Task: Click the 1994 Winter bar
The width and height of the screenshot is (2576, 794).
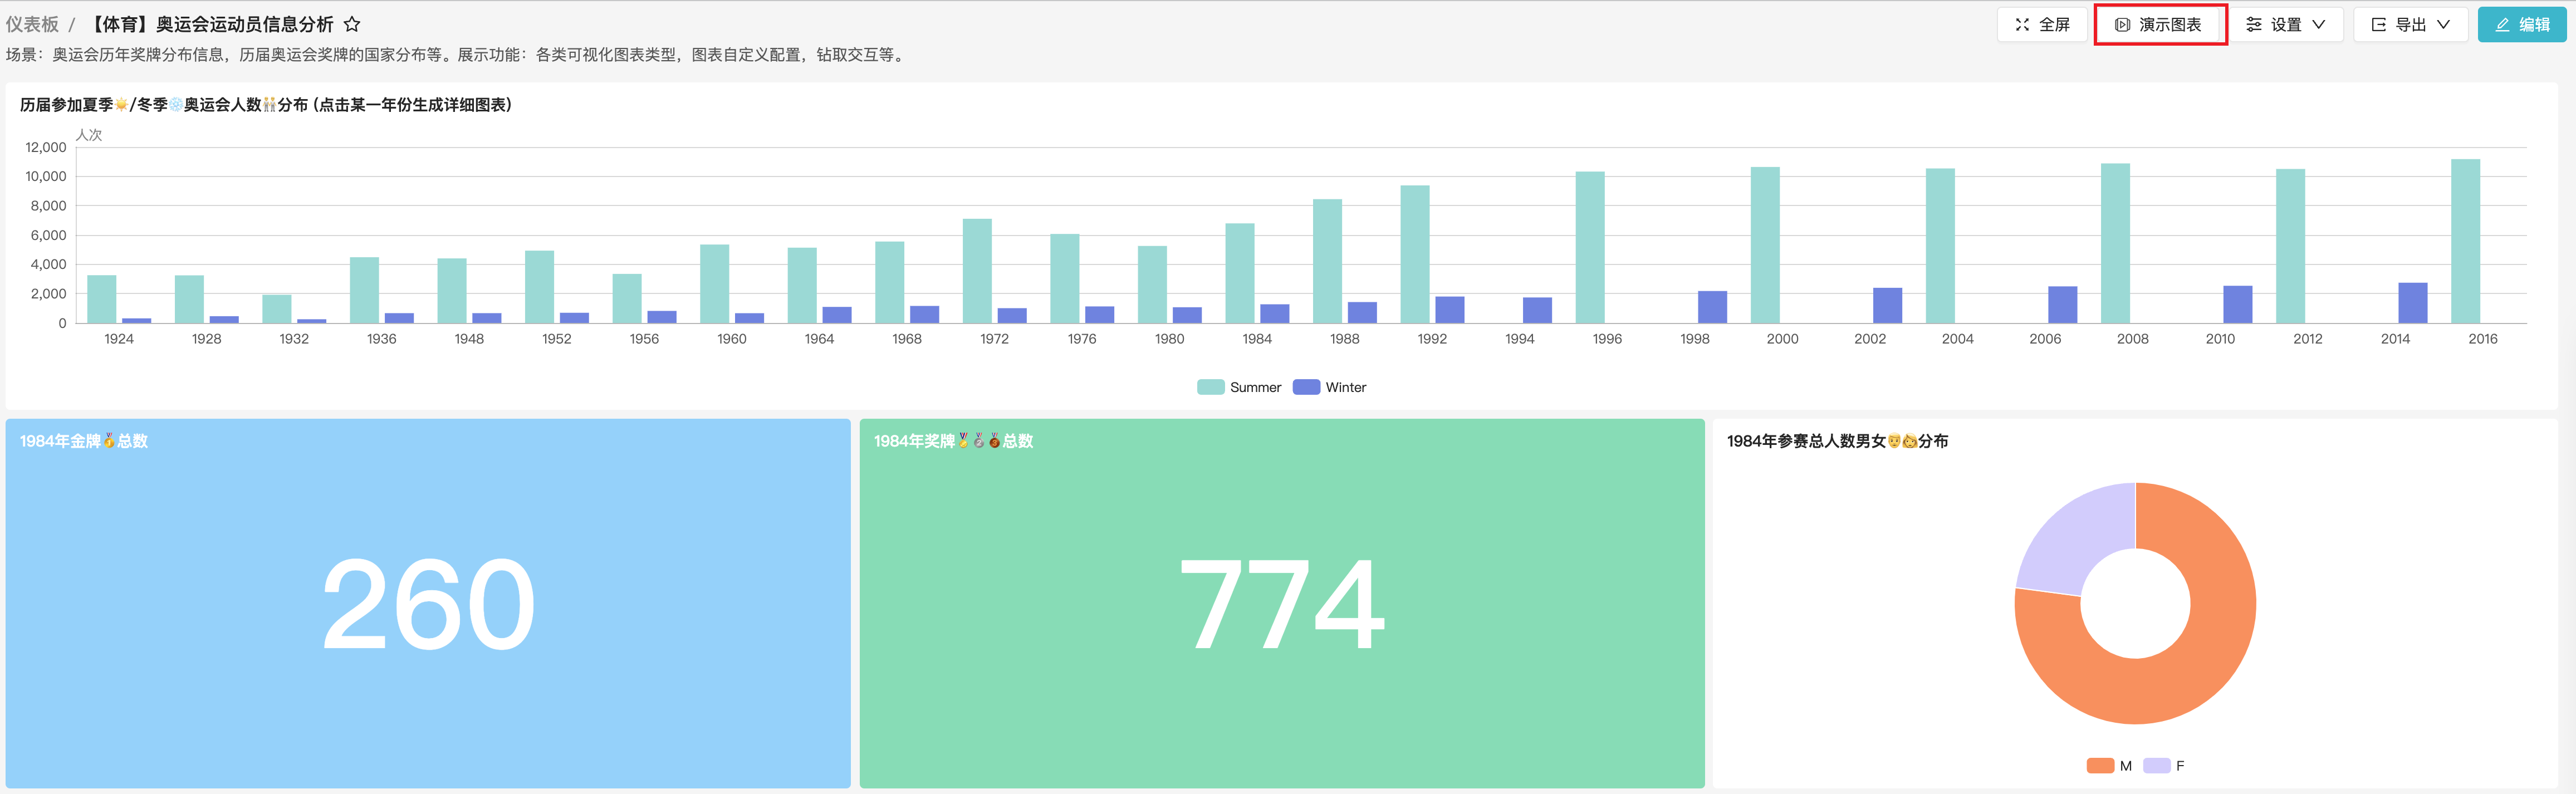Action: coord(1537,310)
